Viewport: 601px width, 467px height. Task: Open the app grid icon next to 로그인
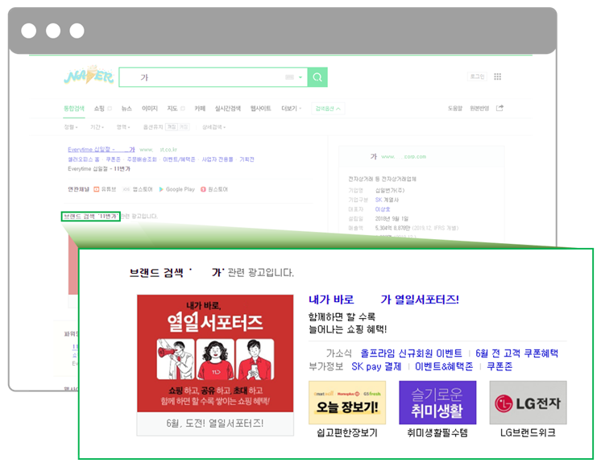coord(498,76)
